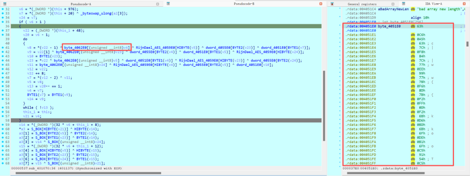The height and width of the screenshot is (176, 470).
Task: Click the IDA View-A vertical scrollbar thumb
Action: click(x=467, y=44)
